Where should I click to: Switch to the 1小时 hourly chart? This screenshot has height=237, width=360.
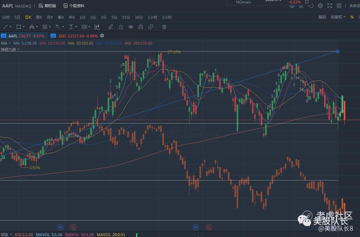pos(152,17)
